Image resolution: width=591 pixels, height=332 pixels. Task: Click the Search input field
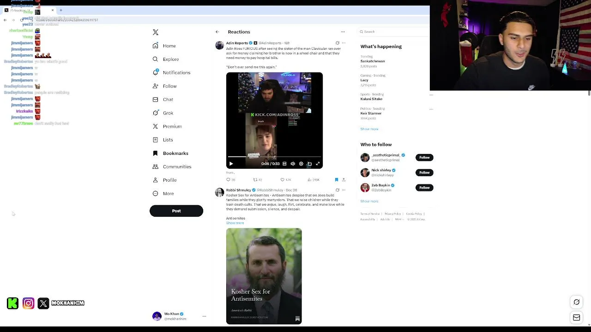click(395, 32)
